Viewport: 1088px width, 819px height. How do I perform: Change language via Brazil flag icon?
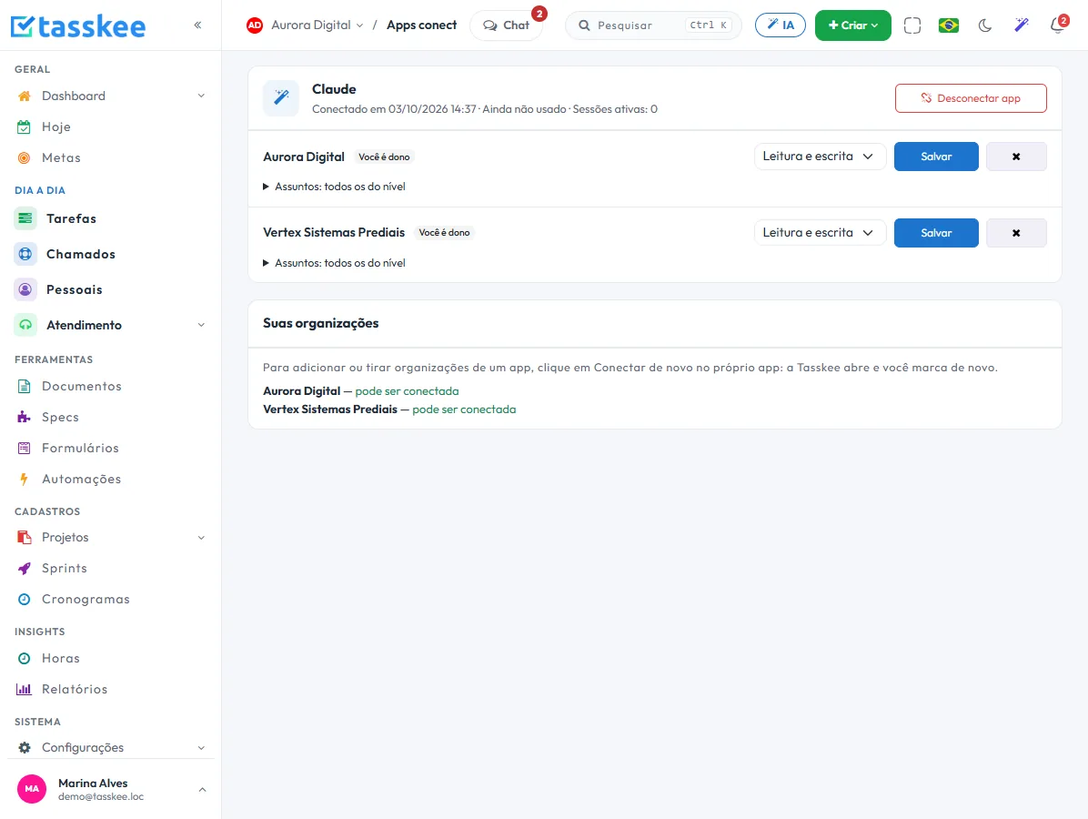coord(949,25)
